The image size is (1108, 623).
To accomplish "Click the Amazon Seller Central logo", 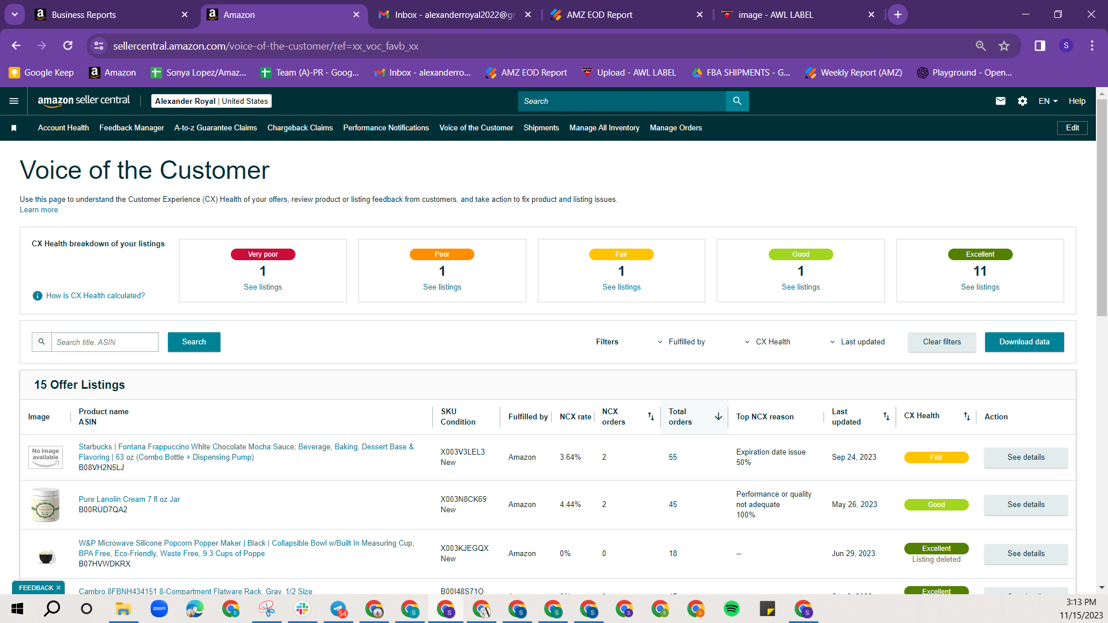I will [x=84, y=101].
